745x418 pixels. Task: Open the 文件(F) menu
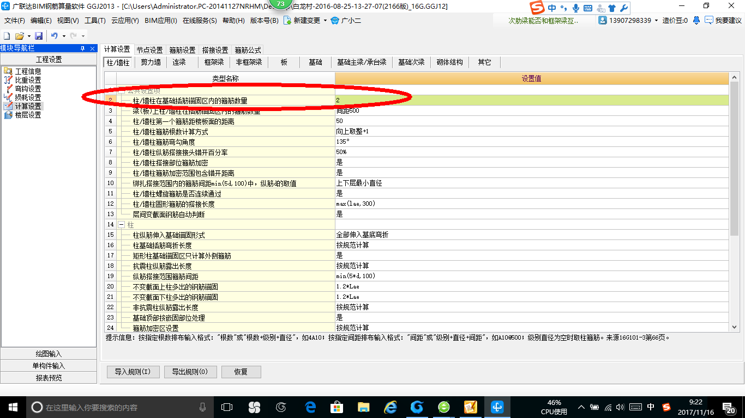(15, 21)
